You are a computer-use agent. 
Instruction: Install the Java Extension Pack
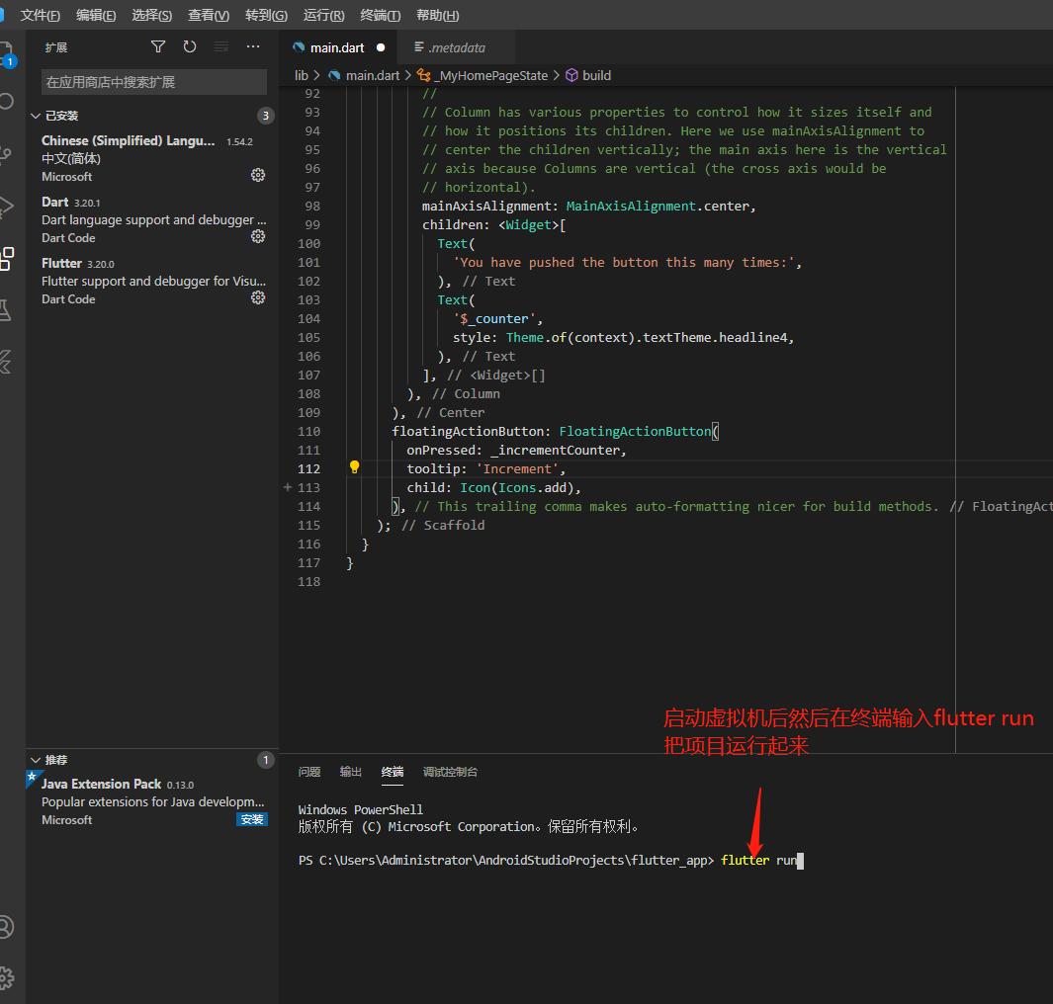(x=252, y=819)
